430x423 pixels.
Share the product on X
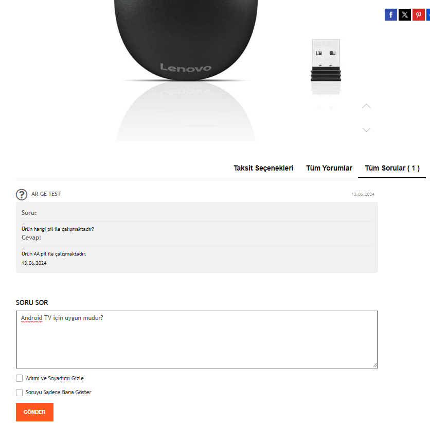point(405,14)
